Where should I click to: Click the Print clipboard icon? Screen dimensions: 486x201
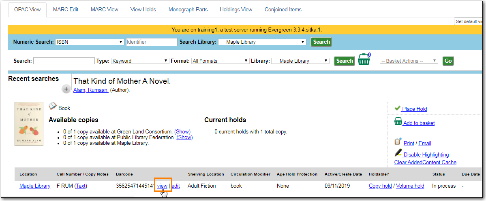pyautogui.click(x=398, y=142)
